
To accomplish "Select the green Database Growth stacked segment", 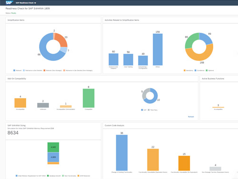I will point(53,147).
